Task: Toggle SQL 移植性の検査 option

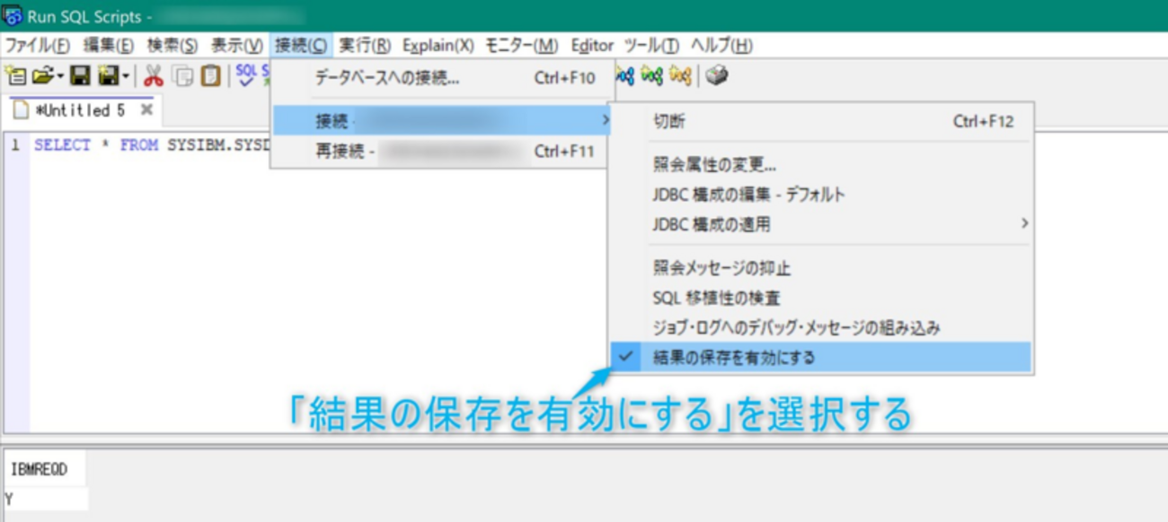Action: pyautogui.click(x=820, y=298)
